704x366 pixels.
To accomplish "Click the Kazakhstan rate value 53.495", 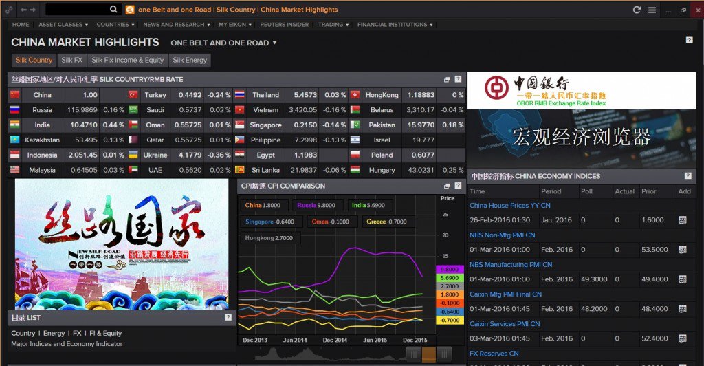I will 85,140.
